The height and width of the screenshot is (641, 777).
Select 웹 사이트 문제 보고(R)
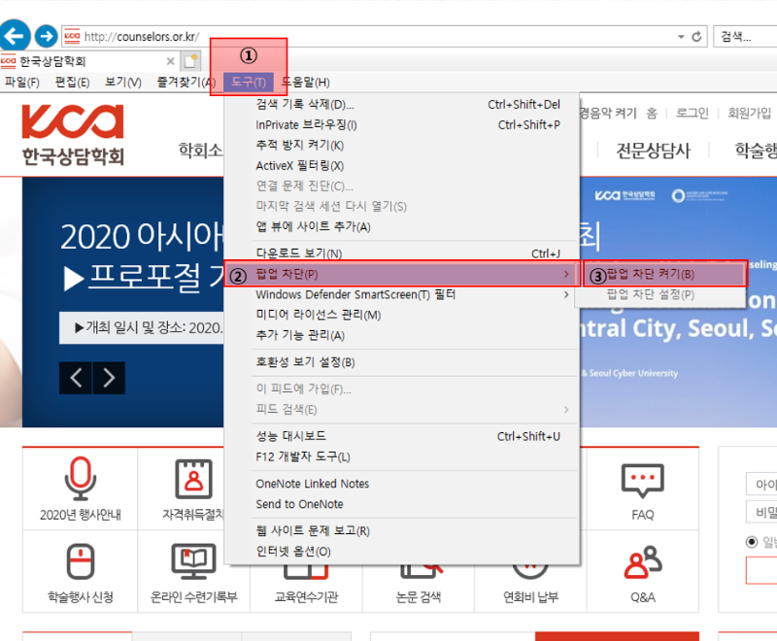pyautogui.click(x=401, y=530)
